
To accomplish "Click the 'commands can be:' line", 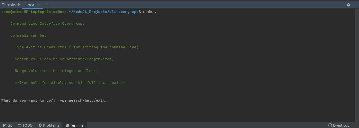I will [x=28, y=35].
